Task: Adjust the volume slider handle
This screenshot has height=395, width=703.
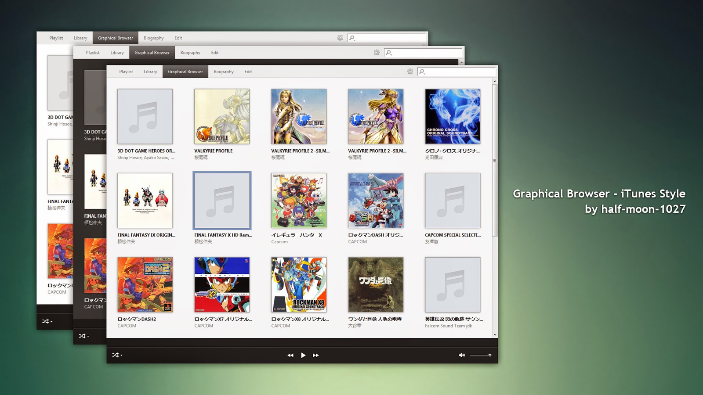Action: point(489,355)
